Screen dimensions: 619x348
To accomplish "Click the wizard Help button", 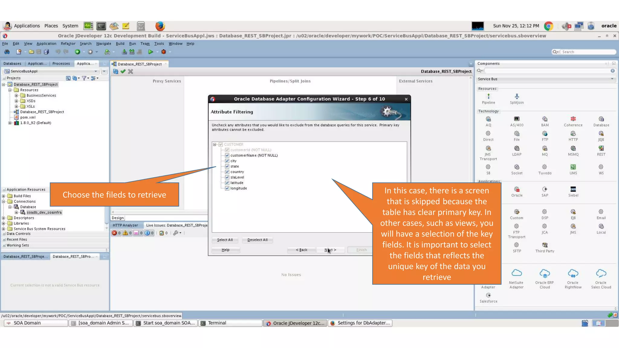I will pyautogui.click(x=225, y=250).
